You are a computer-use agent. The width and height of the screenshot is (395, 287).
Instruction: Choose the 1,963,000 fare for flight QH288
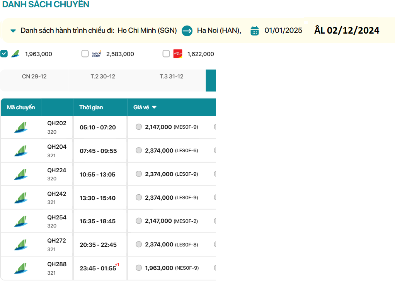pyautogui.click(x=139, y=268)
